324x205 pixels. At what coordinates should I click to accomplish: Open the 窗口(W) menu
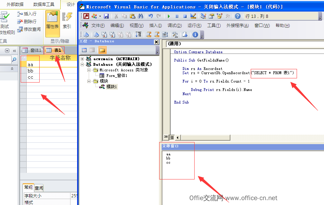point(262,26)
